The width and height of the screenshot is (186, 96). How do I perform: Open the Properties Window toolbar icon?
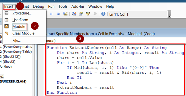(81, 14)
